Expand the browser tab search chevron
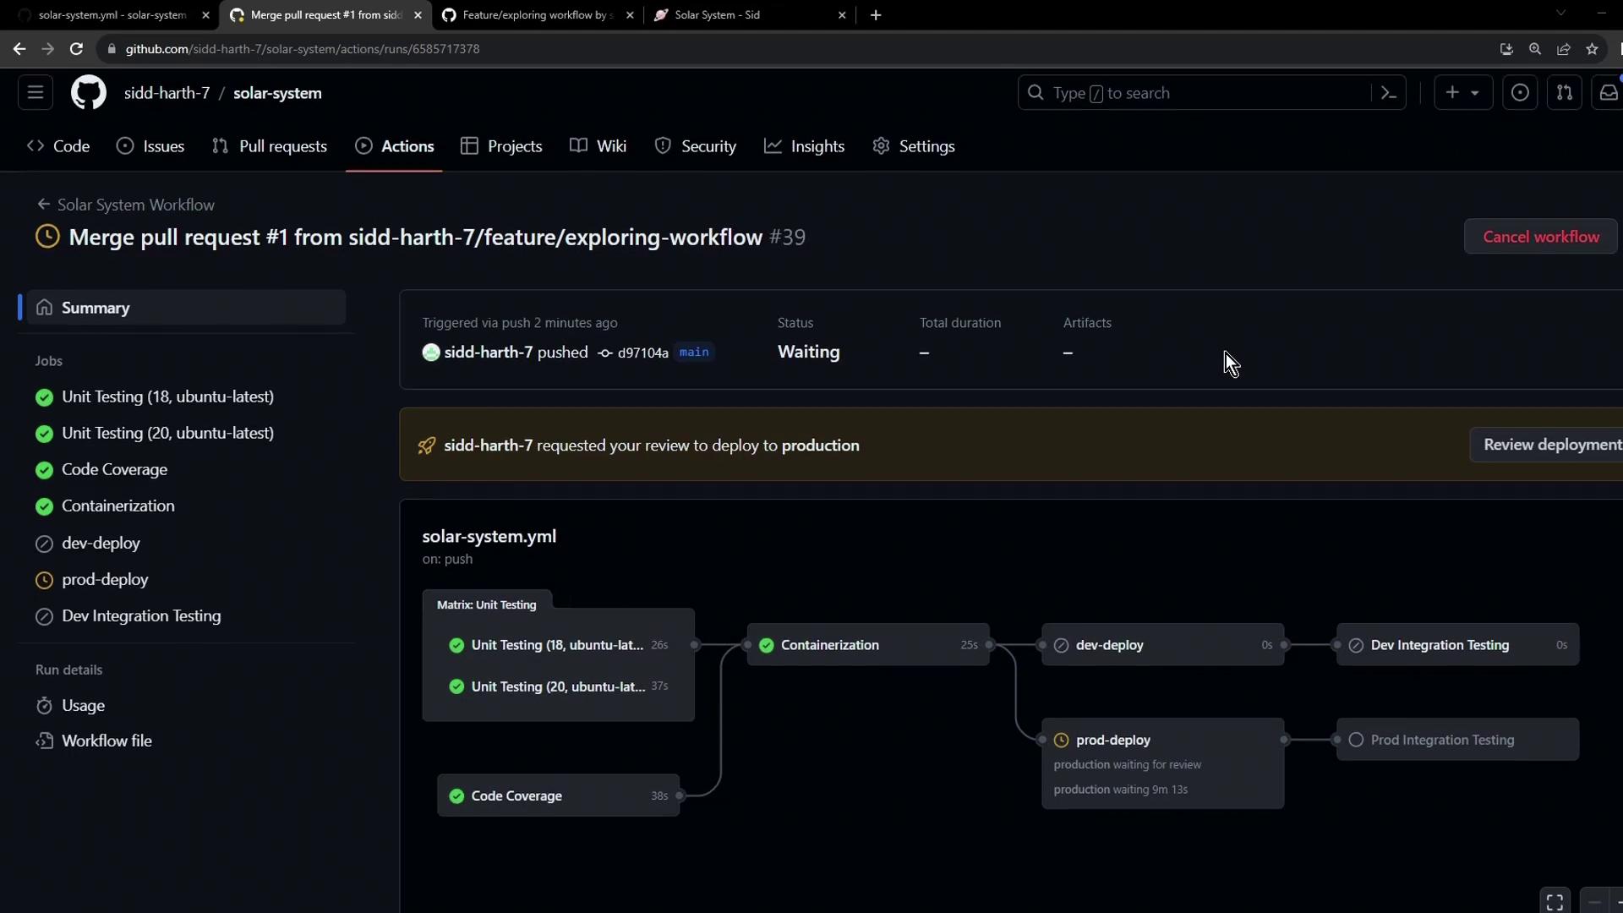 coord(1560,14)
